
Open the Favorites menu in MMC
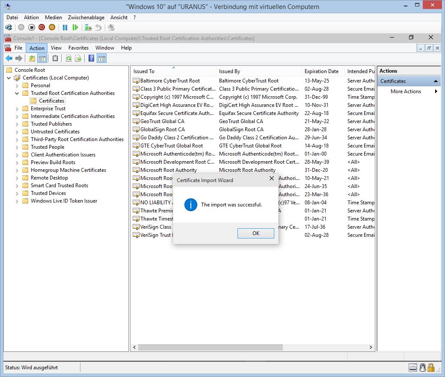point(78,48)
